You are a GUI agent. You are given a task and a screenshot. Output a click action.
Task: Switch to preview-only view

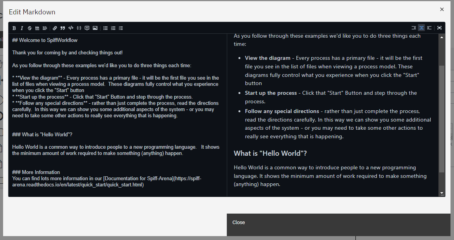pos(429,28)
